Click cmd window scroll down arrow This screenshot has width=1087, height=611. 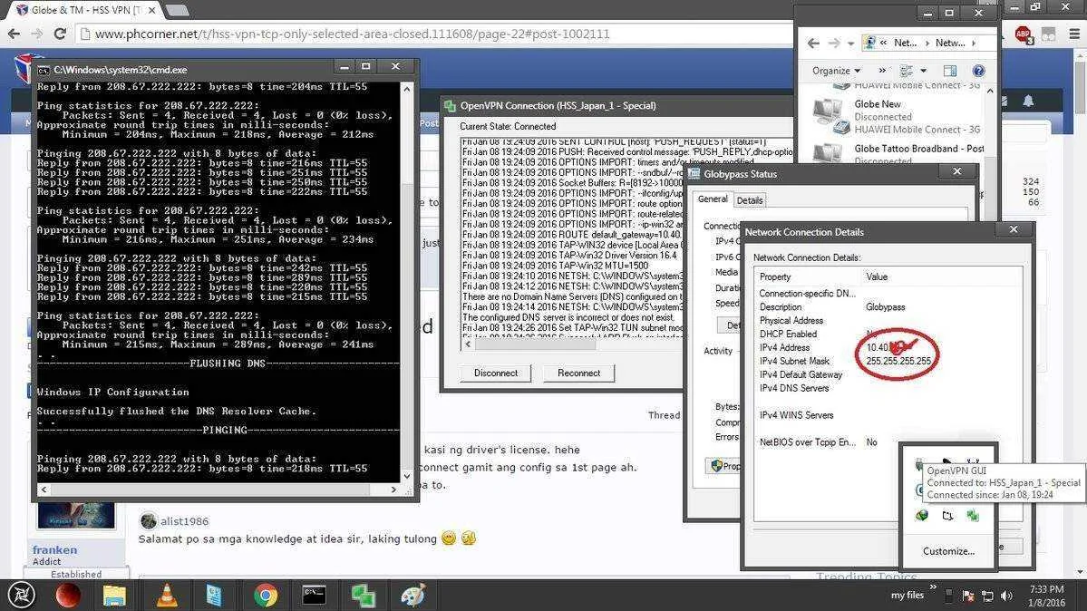[x=407, y=476]
